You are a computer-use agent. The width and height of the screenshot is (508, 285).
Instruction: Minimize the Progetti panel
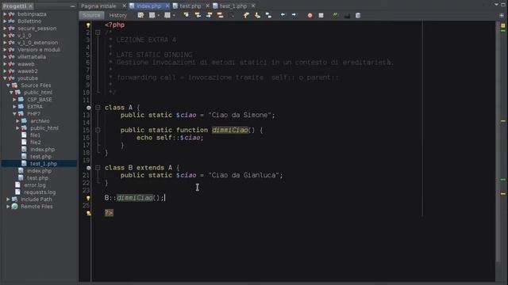pos(72,6)
